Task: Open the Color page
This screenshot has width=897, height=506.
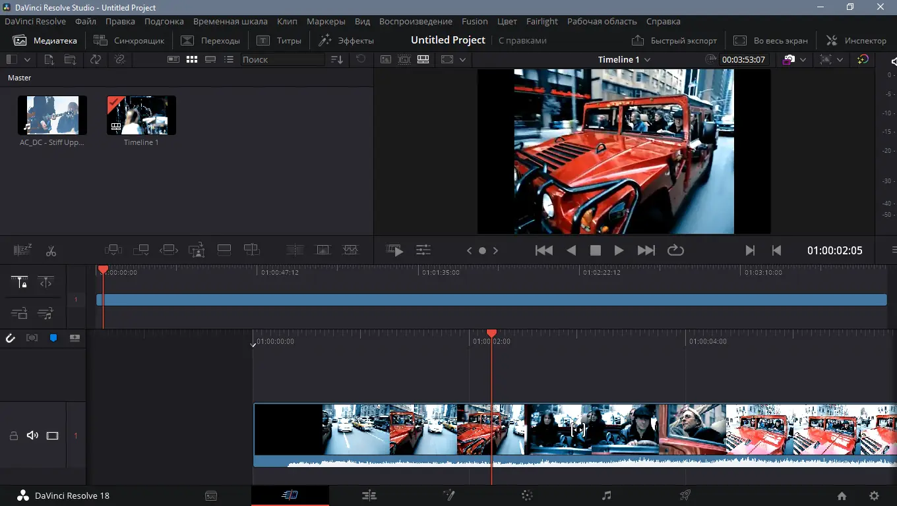Action: pos(527,495)
